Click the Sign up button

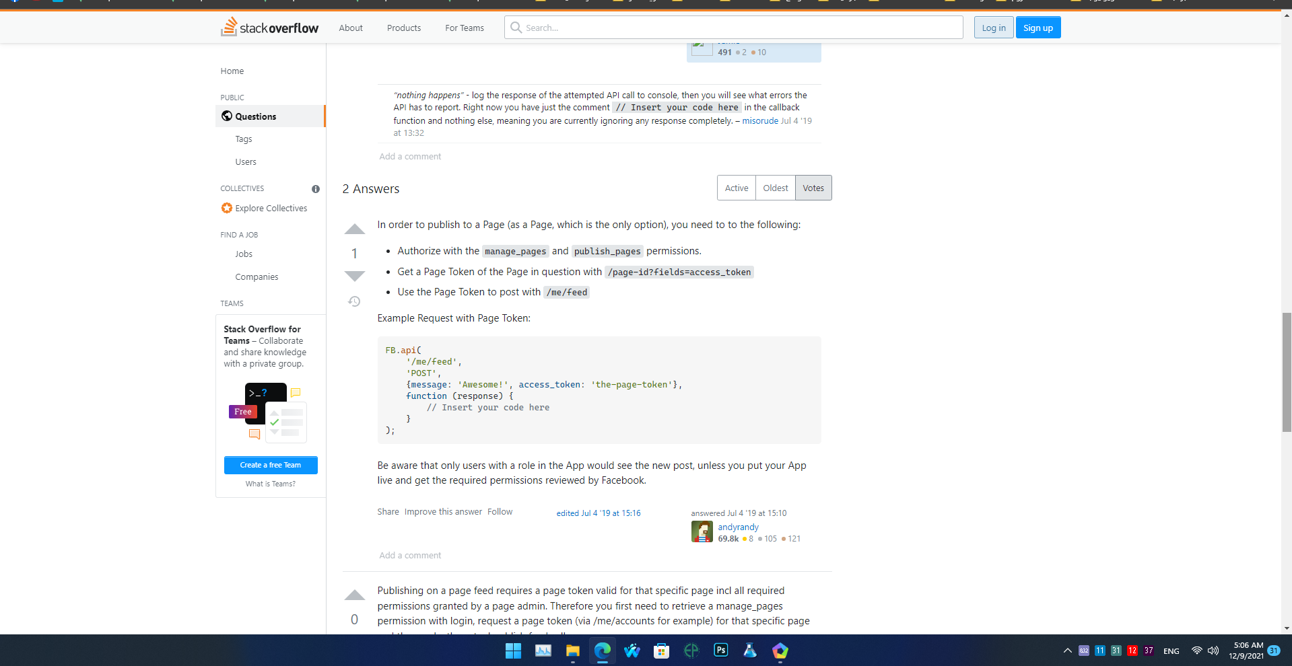(1038, 28)
